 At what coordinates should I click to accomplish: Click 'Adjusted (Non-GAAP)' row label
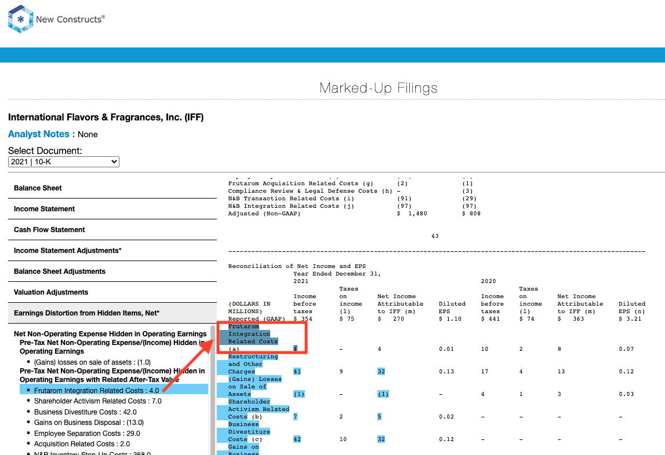(264, 214)
